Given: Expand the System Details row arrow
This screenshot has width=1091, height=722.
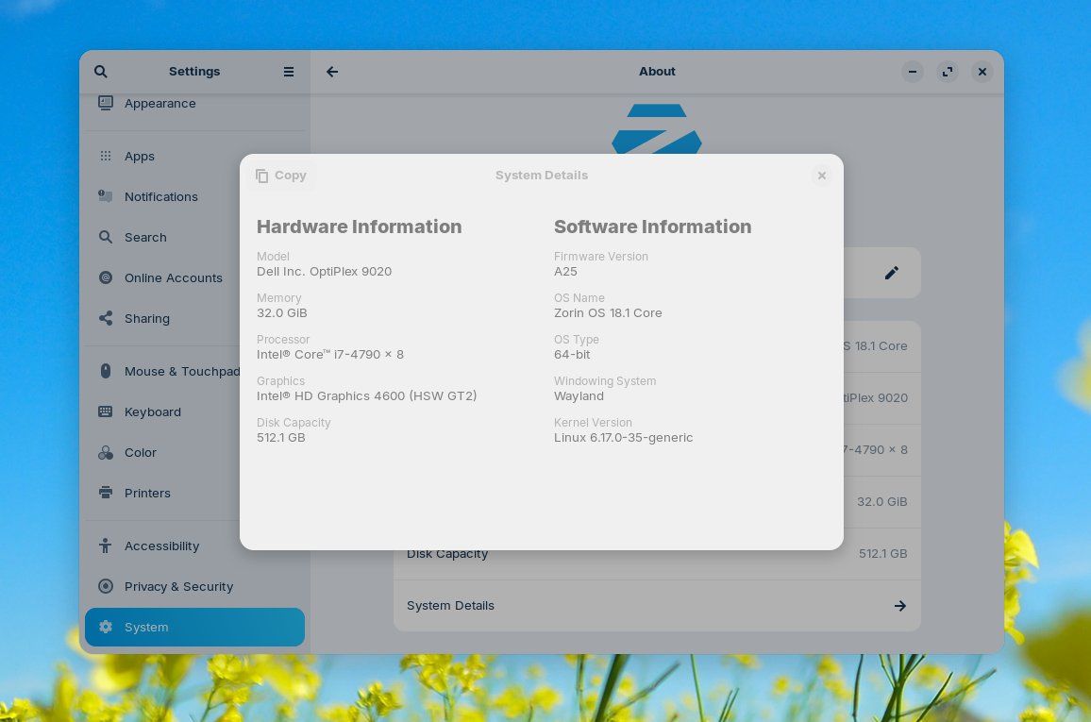Looking at the screenshot, I should point(899,606).
